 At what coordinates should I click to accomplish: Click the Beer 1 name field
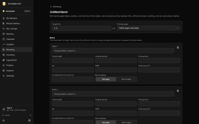point(113,51)
